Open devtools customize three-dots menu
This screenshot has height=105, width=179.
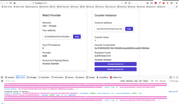point(174,77)
